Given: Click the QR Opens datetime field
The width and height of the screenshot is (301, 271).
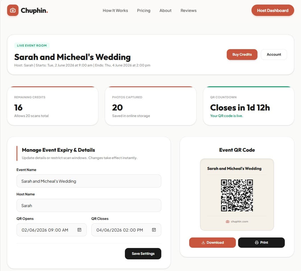Looking at the screenshot, I should [51, 230].
